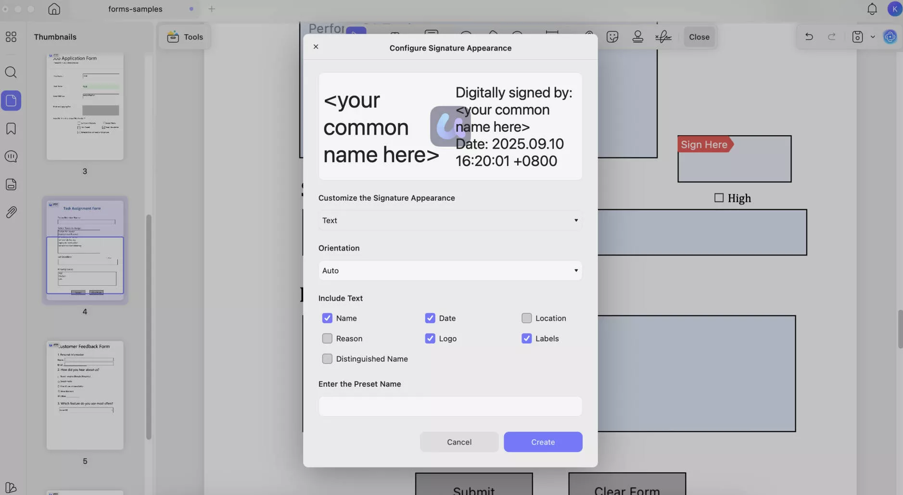Open the Signature tool in the toolbar
Viewport: 903px width, 495px height.
click(x=664, y=37)
